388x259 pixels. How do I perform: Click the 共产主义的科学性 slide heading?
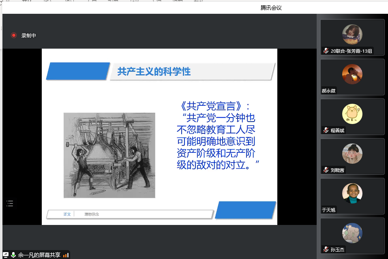point(154,72)
